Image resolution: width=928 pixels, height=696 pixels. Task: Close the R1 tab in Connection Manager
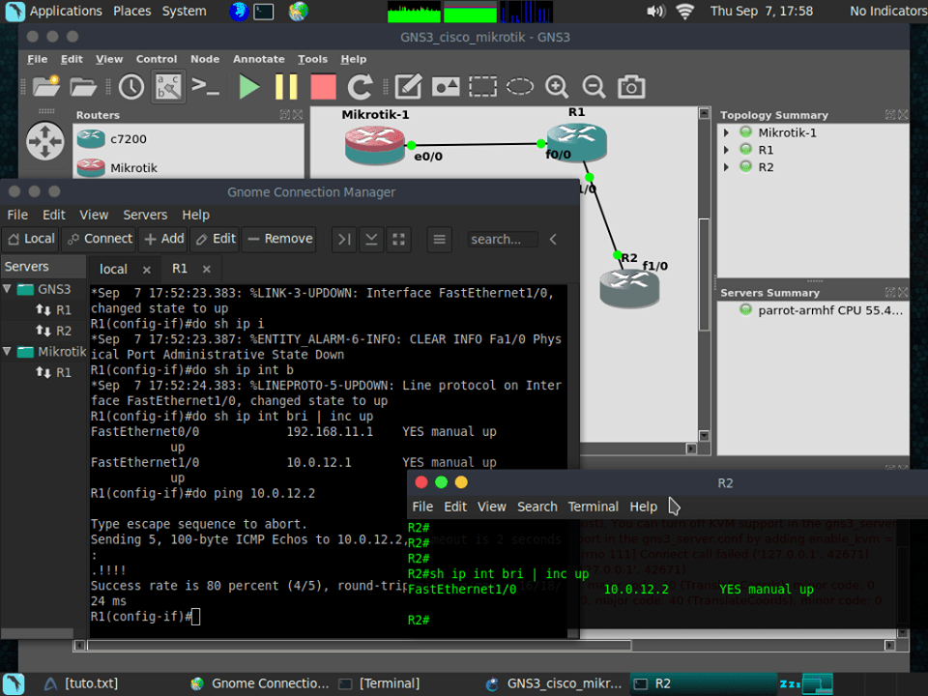(x=207, y=270)
